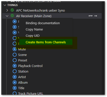Click the channel icon beside Playback Control
This screenshot has height=97, width=107.
pos(15,66)
